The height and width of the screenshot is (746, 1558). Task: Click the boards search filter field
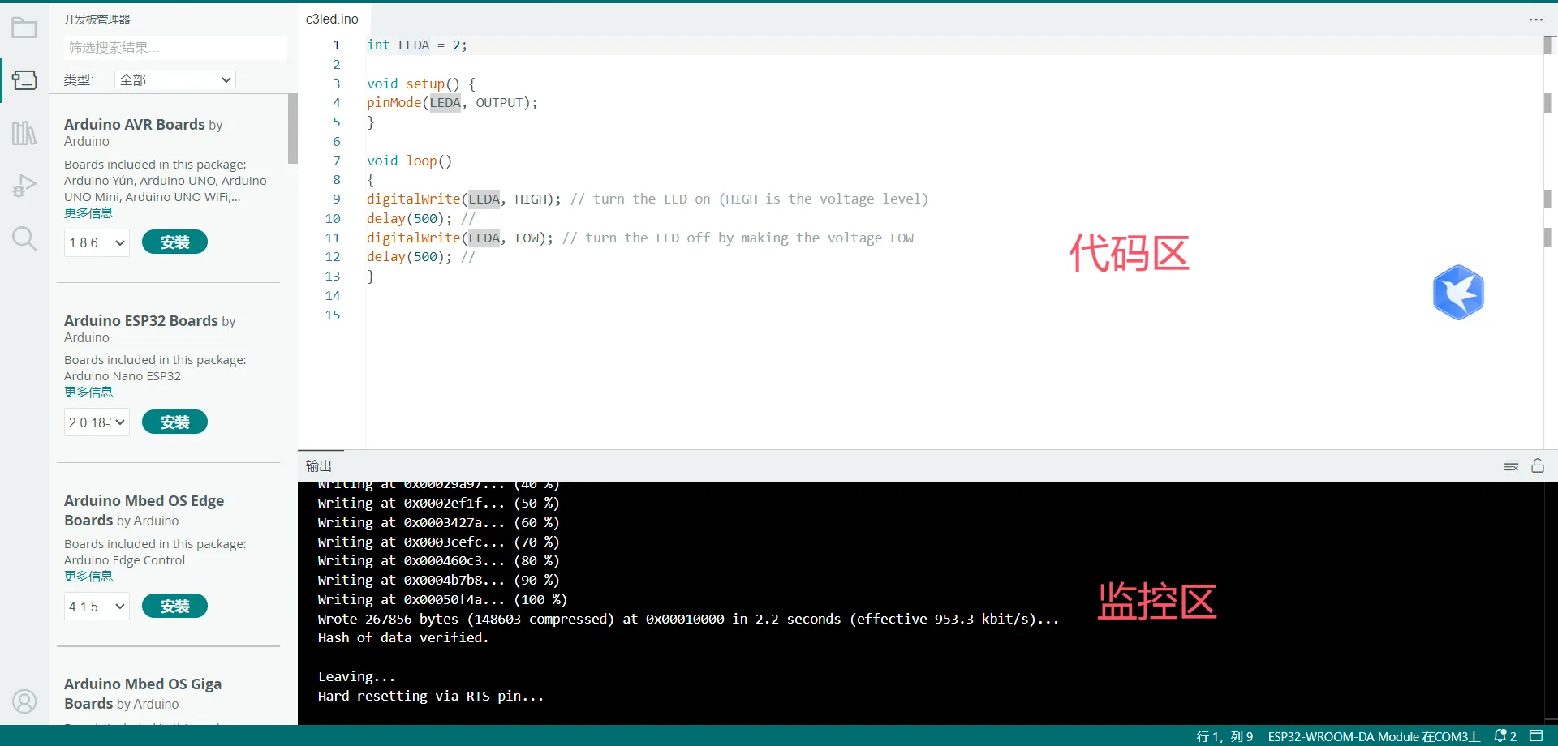point(175,48)
